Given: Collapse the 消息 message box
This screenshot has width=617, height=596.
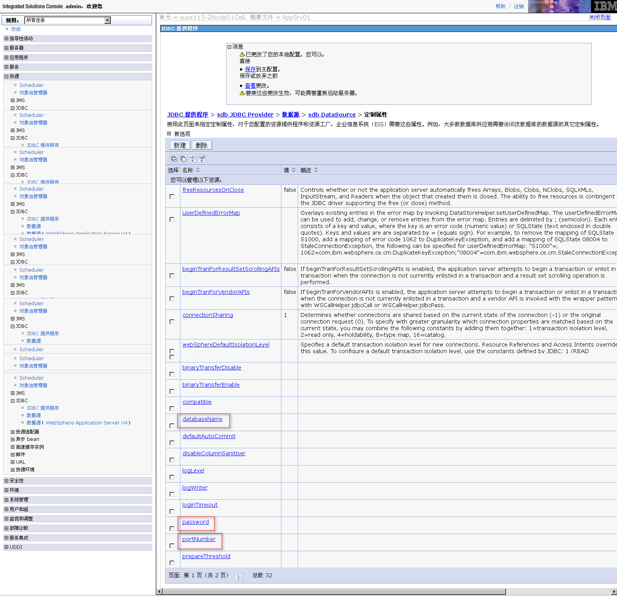Looking at the screenshot, I should (x=229, y=47).
